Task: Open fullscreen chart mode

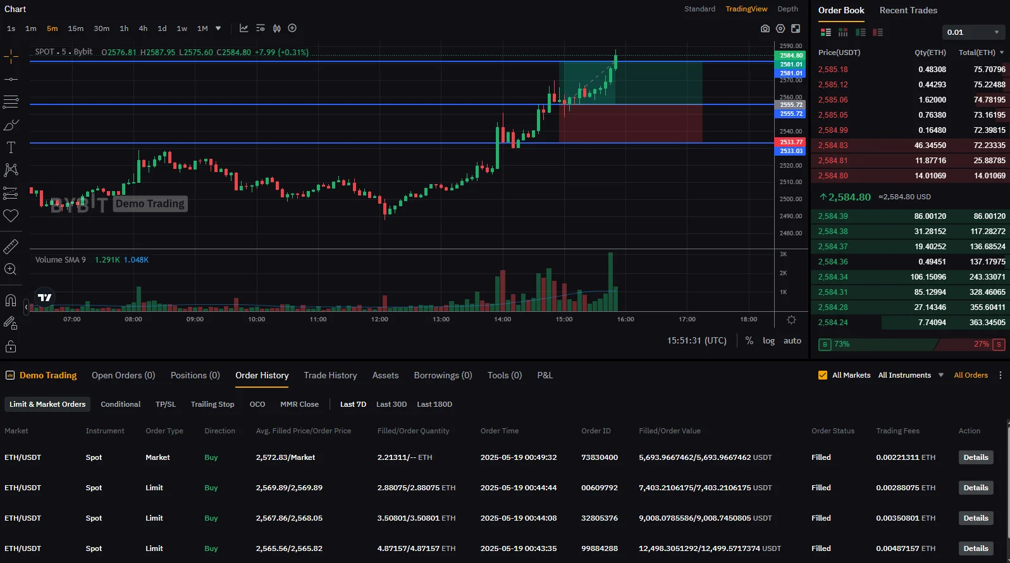Action: [x=796, y=28]
